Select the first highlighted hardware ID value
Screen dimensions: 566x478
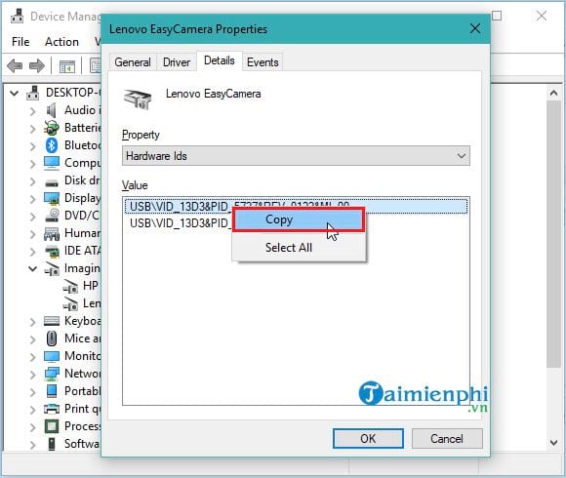296,207
